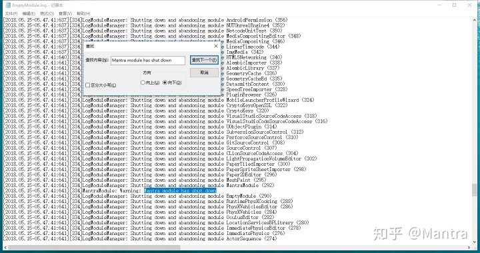
Task: Click the horizontal scrollbar right arrow
Action: coord(469,247)
